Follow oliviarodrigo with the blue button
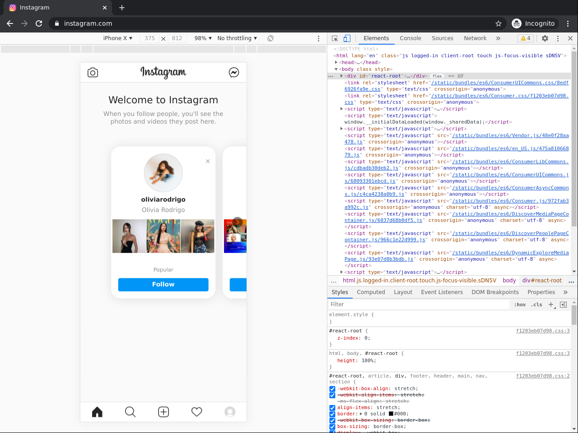Viewport: 578px width, 433px height. pos(163,285)
